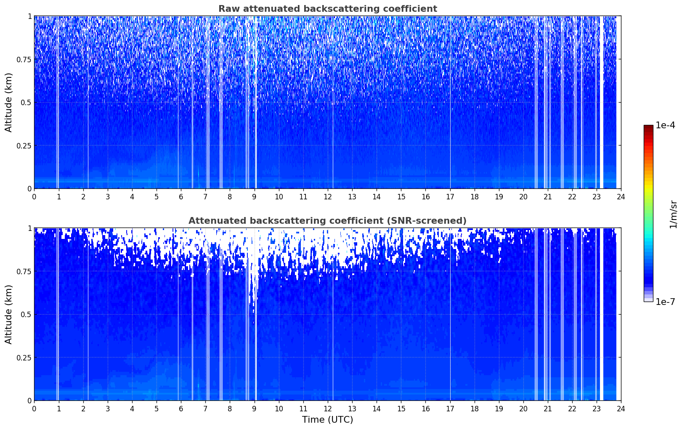Select the '1e-7' colorbar minimum label
The image size is (682, 429).
(x=665, y=302)
